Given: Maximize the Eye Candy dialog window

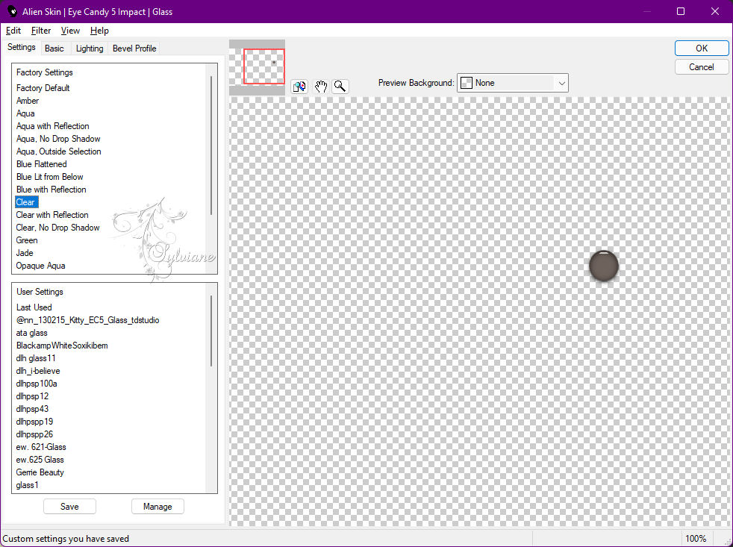Looking at the screenshot, I should coord(681,11).
